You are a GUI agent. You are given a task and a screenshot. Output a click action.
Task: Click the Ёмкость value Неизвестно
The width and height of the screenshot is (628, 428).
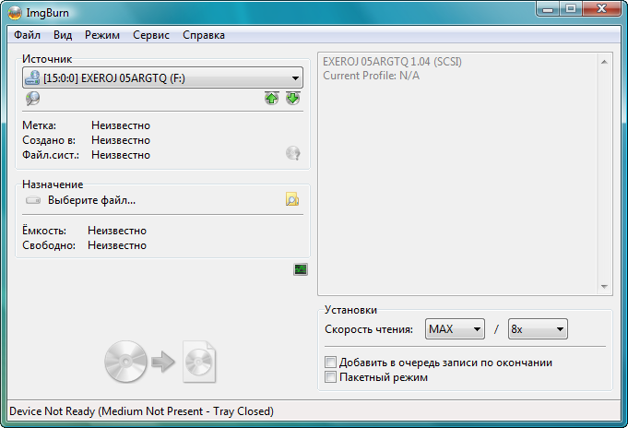[x=117, y=231]
